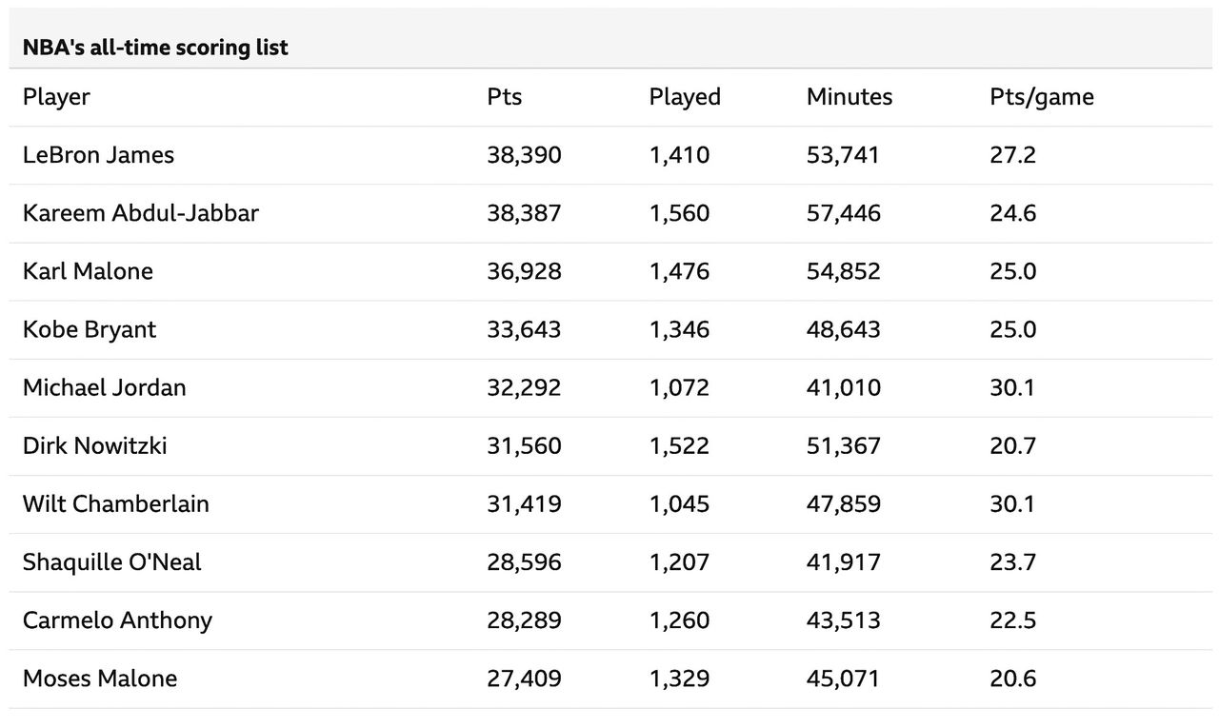This screenshot has height=728, width=1219.
Task: Click the NBA's all-time scoring list title
Action: (x=155, y=47)
